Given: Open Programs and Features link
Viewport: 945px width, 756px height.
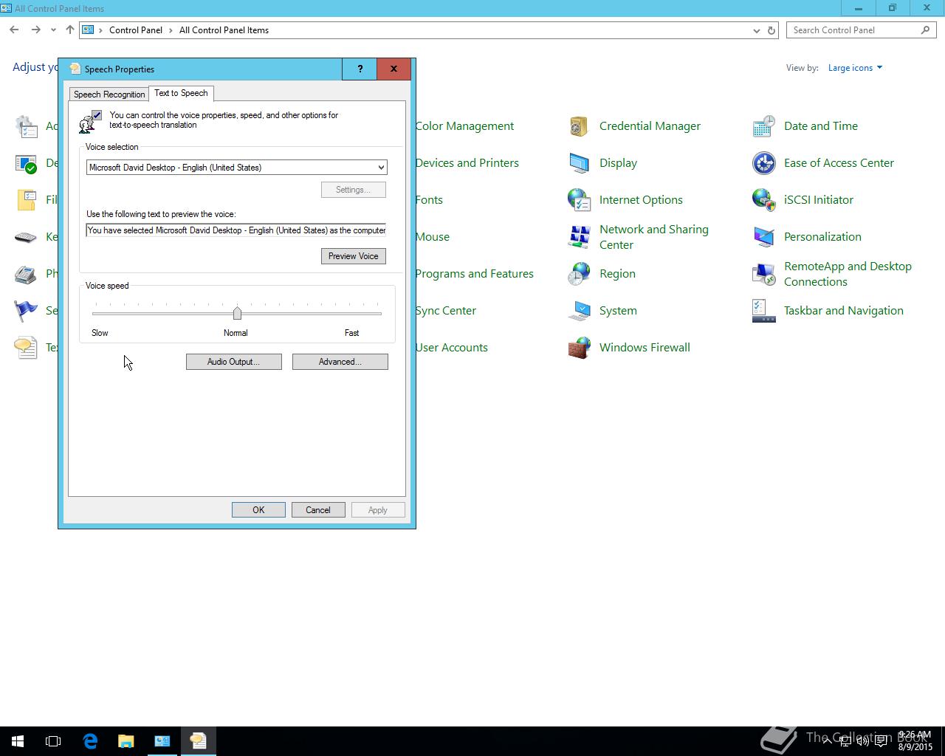Looking at the screenshot, I should (x=474, y=274).
